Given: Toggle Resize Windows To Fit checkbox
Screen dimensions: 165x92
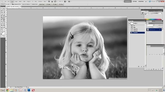Looking at the screenshot, I should (x=11, y=4).
